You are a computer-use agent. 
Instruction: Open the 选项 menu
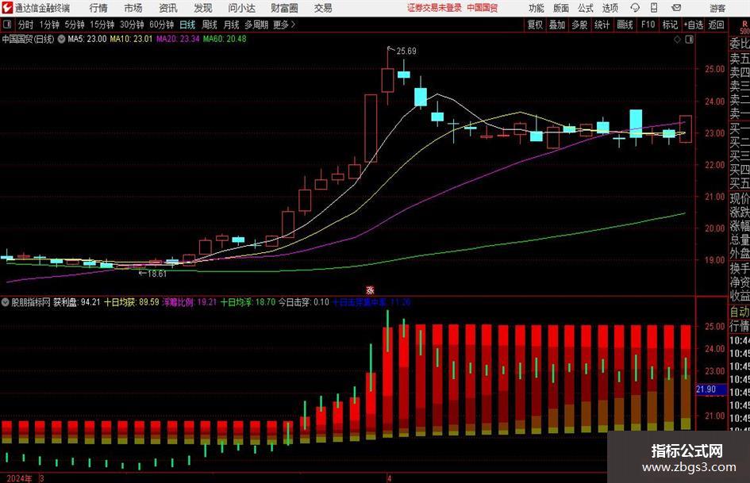pyautogui.click(x=610, y=8)
